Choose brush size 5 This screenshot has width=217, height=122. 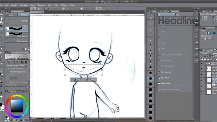click(x=151, y=34)
